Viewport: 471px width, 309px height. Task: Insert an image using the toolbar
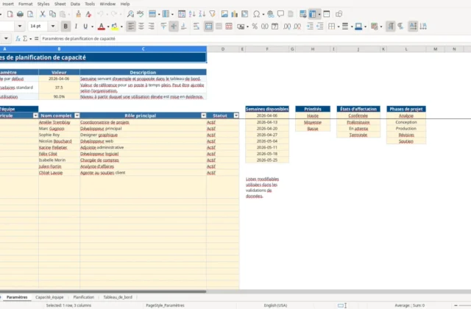[224, 14]
